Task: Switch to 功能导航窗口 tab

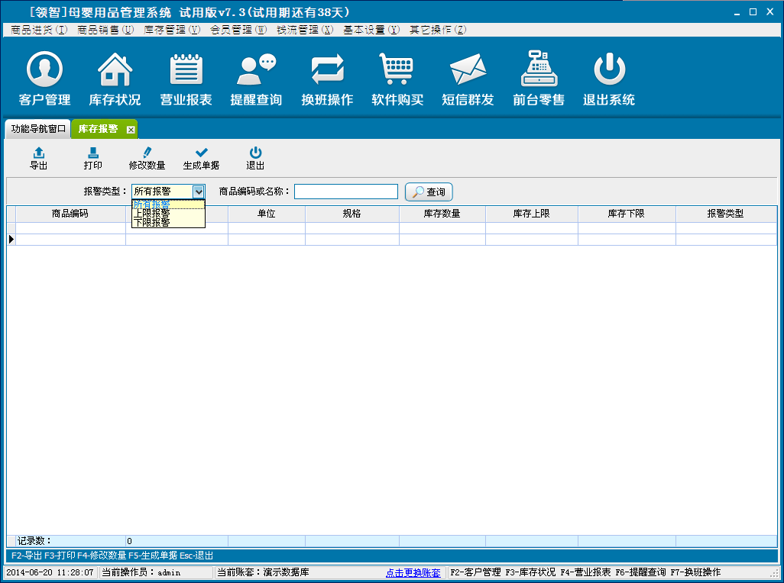Action: coord(38,129)
